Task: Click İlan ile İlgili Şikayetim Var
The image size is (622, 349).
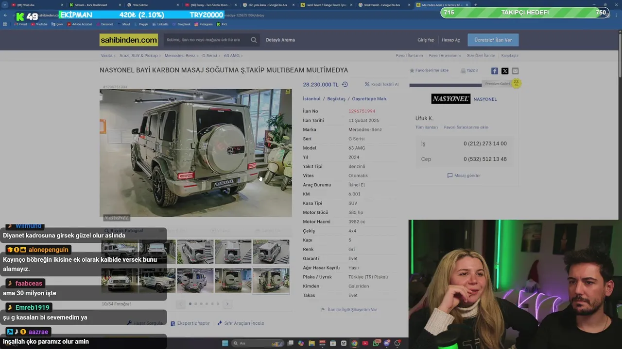Action: [349, 309]
